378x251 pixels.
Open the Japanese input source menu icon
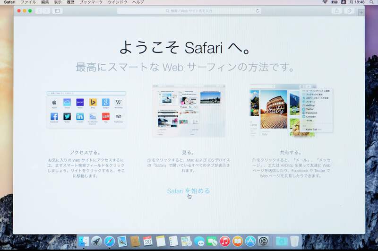(344, 2)
